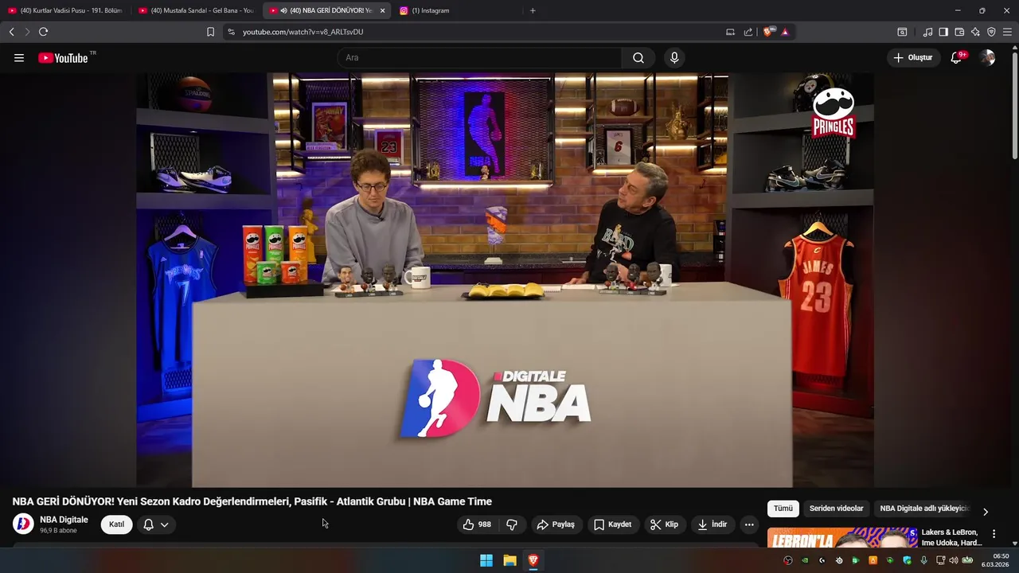Click Oluştur create button
This screenshot has height=573, width=1019.
912,58
